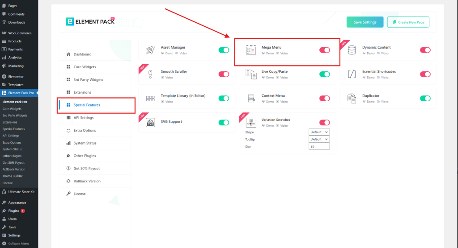Click the Create New Page button
This screenshot has height=248, width=458.
coord(408,22)
